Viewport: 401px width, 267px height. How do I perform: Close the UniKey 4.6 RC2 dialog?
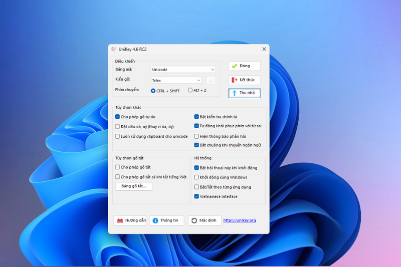[264, 49]
